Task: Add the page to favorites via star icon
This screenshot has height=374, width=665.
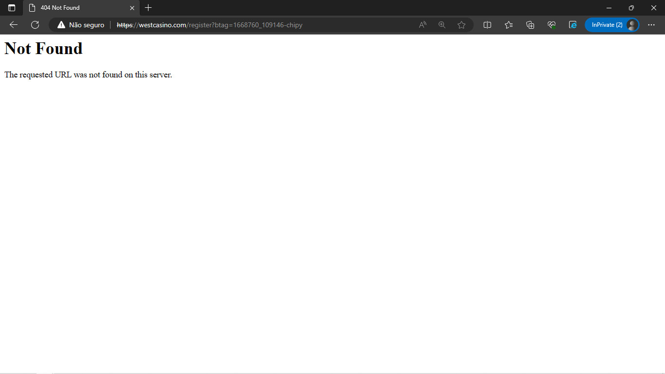Action: point(461,25)
